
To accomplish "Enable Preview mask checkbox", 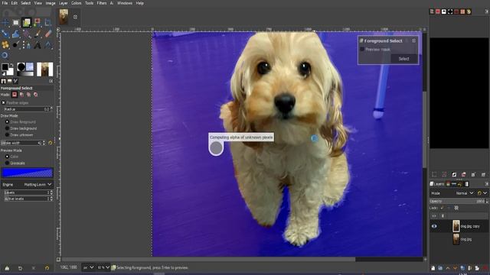I will click(362, 49).
